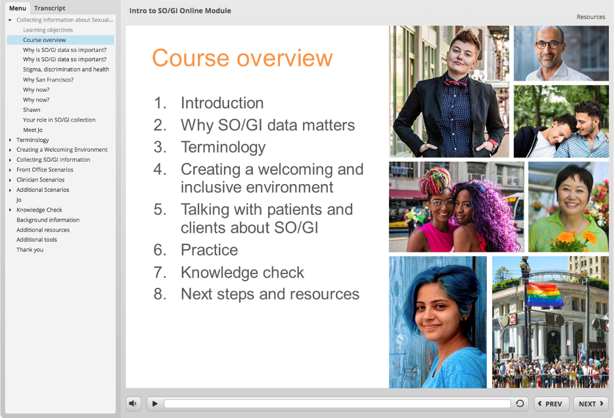Click photo of two women with colorful hair
This screenshot has height=418, width=615.
tap(457, 207)
